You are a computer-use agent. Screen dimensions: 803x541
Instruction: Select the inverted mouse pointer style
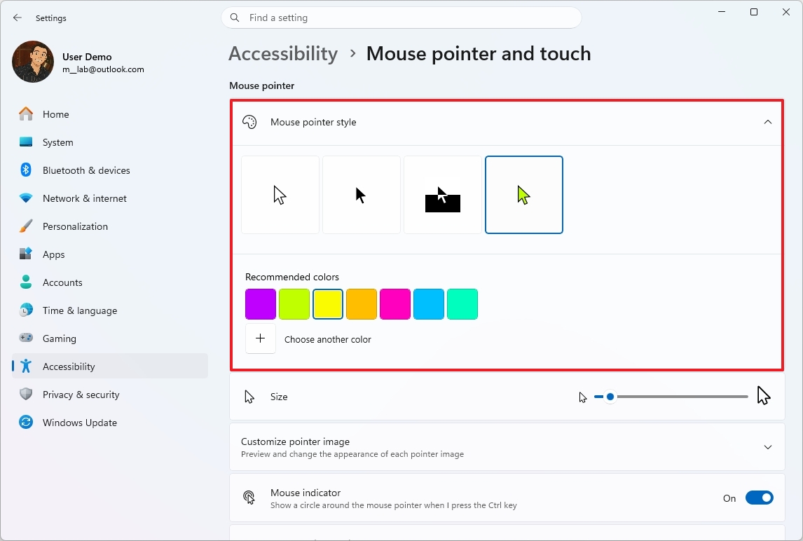click(442, 194)
